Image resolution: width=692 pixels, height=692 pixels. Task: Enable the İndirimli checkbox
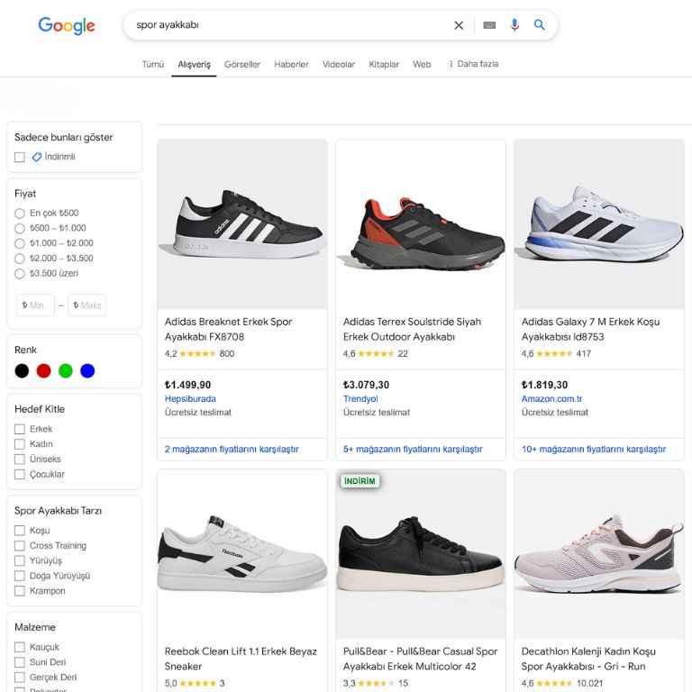20,157
